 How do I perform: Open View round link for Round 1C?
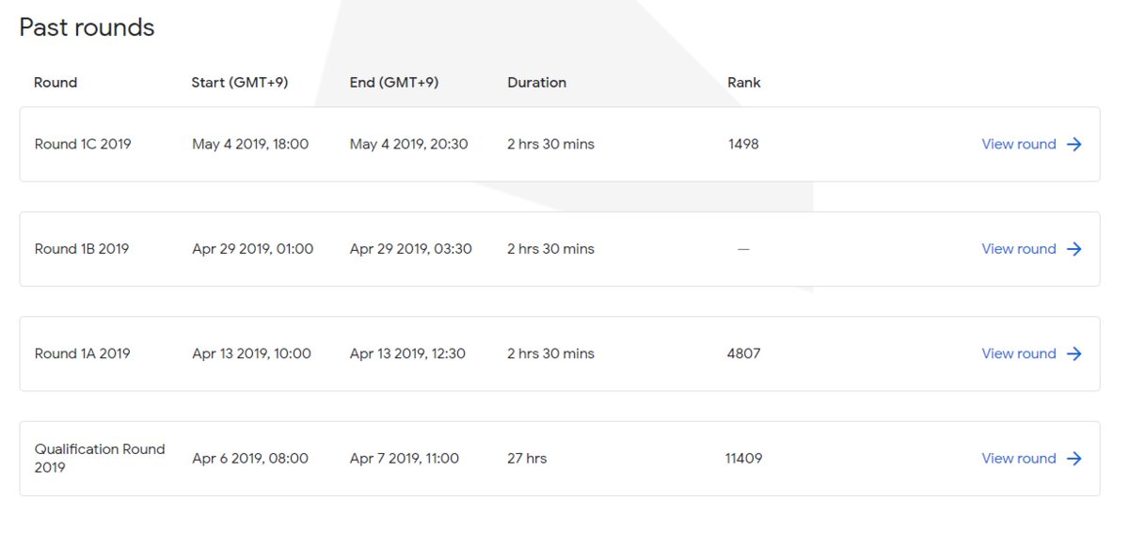[1019, 144]
